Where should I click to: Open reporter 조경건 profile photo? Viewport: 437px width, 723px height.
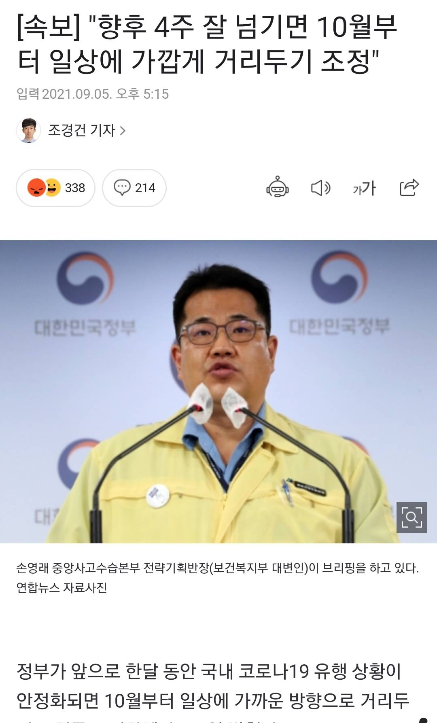coord(28,130)
